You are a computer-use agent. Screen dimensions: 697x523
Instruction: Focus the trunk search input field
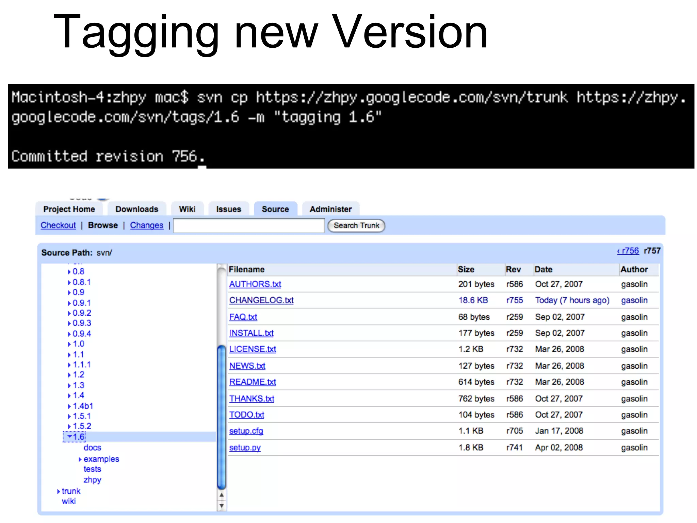coord(249,226)
